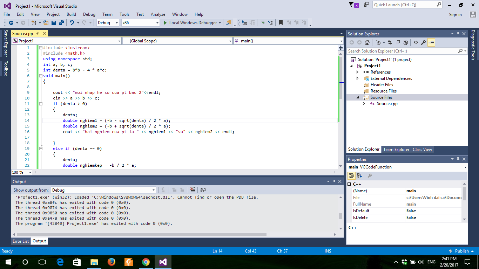The height and width of the screenshot is (269, 479).
Task: Click the Undo arrow icon
Action: point(72,23)
